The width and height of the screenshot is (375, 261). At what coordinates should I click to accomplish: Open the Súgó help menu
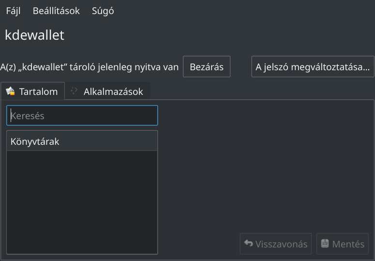103,11
